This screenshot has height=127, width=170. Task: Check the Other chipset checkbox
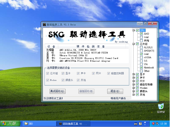(x=141, y=71)
